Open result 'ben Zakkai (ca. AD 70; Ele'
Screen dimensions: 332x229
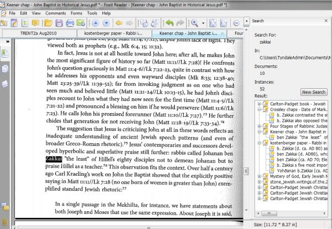[302, 159]
